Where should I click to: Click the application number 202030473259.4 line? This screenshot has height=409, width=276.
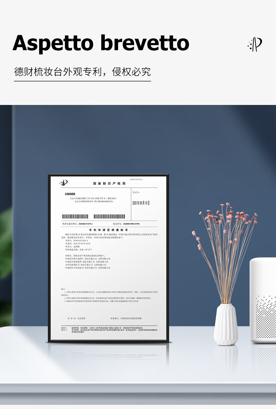pyautogui.click(x=77, y=224)
